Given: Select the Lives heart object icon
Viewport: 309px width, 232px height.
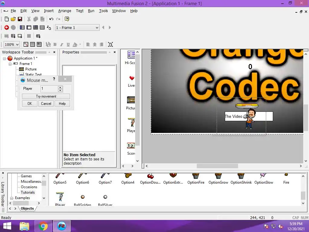Looking at the screenshot, I should 132,78.
